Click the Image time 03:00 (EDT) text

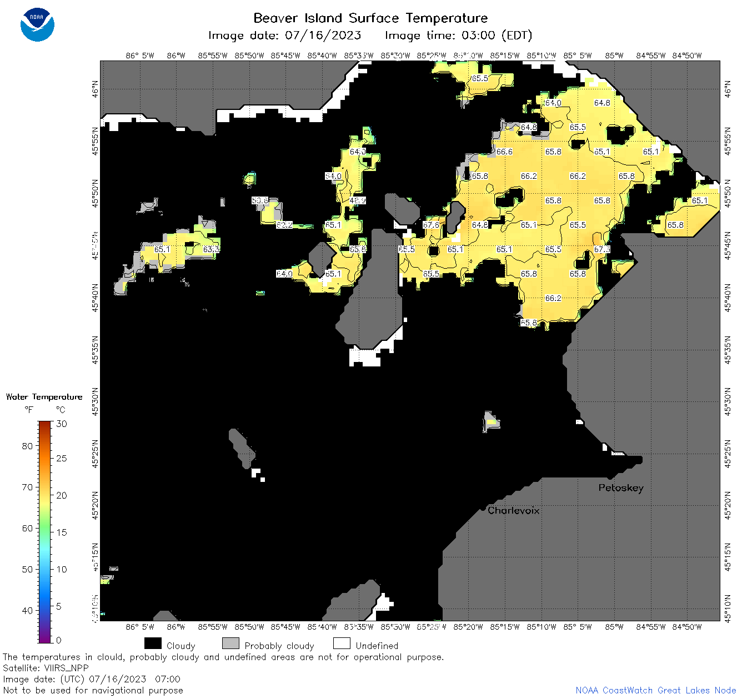pyautogui.click(x=458, y=36)
